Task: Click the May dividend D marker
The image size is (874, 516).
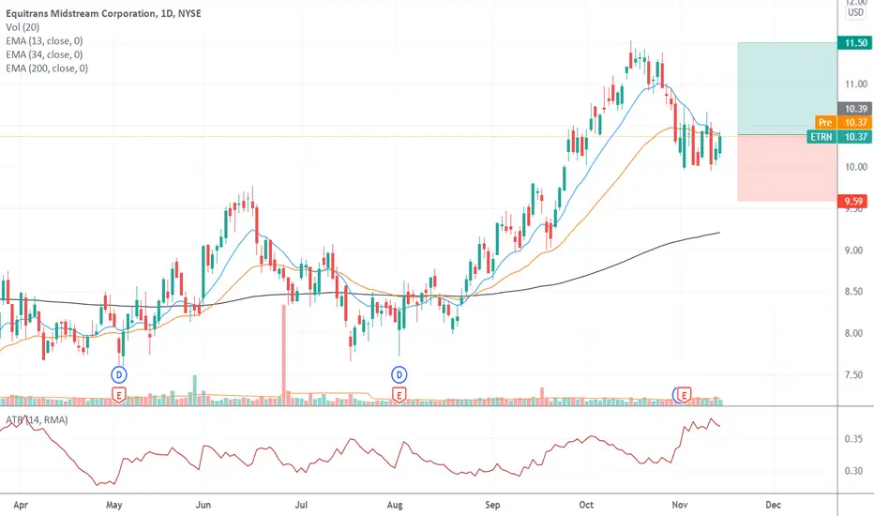Action: point(119,375)
